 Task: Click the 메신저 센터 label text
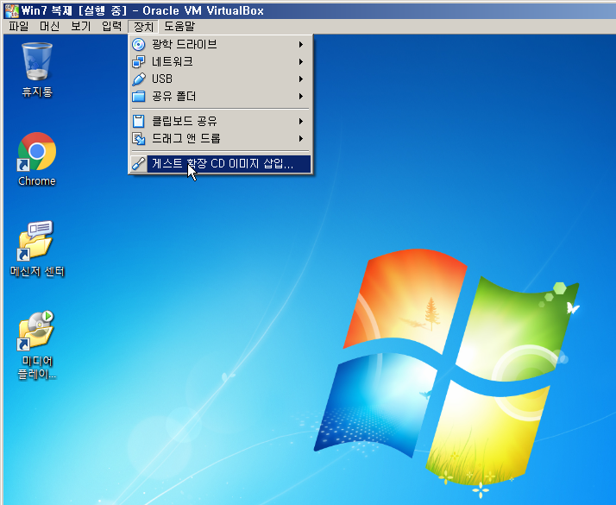tap(37, 272)
